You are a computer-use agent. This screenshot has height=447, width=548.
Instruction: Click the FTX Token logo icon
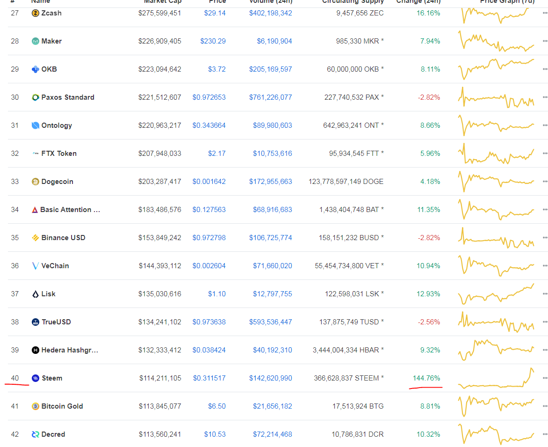35,154
